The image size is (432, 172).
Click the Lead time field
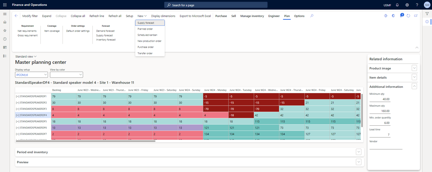tap(380, 135)
